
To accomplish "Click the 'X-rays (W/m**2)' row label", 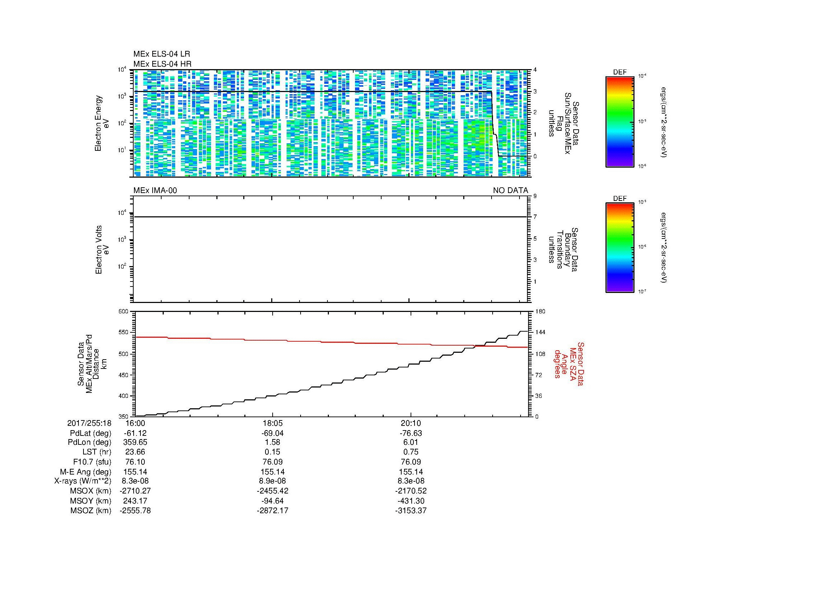I will [x=83, y=481].
